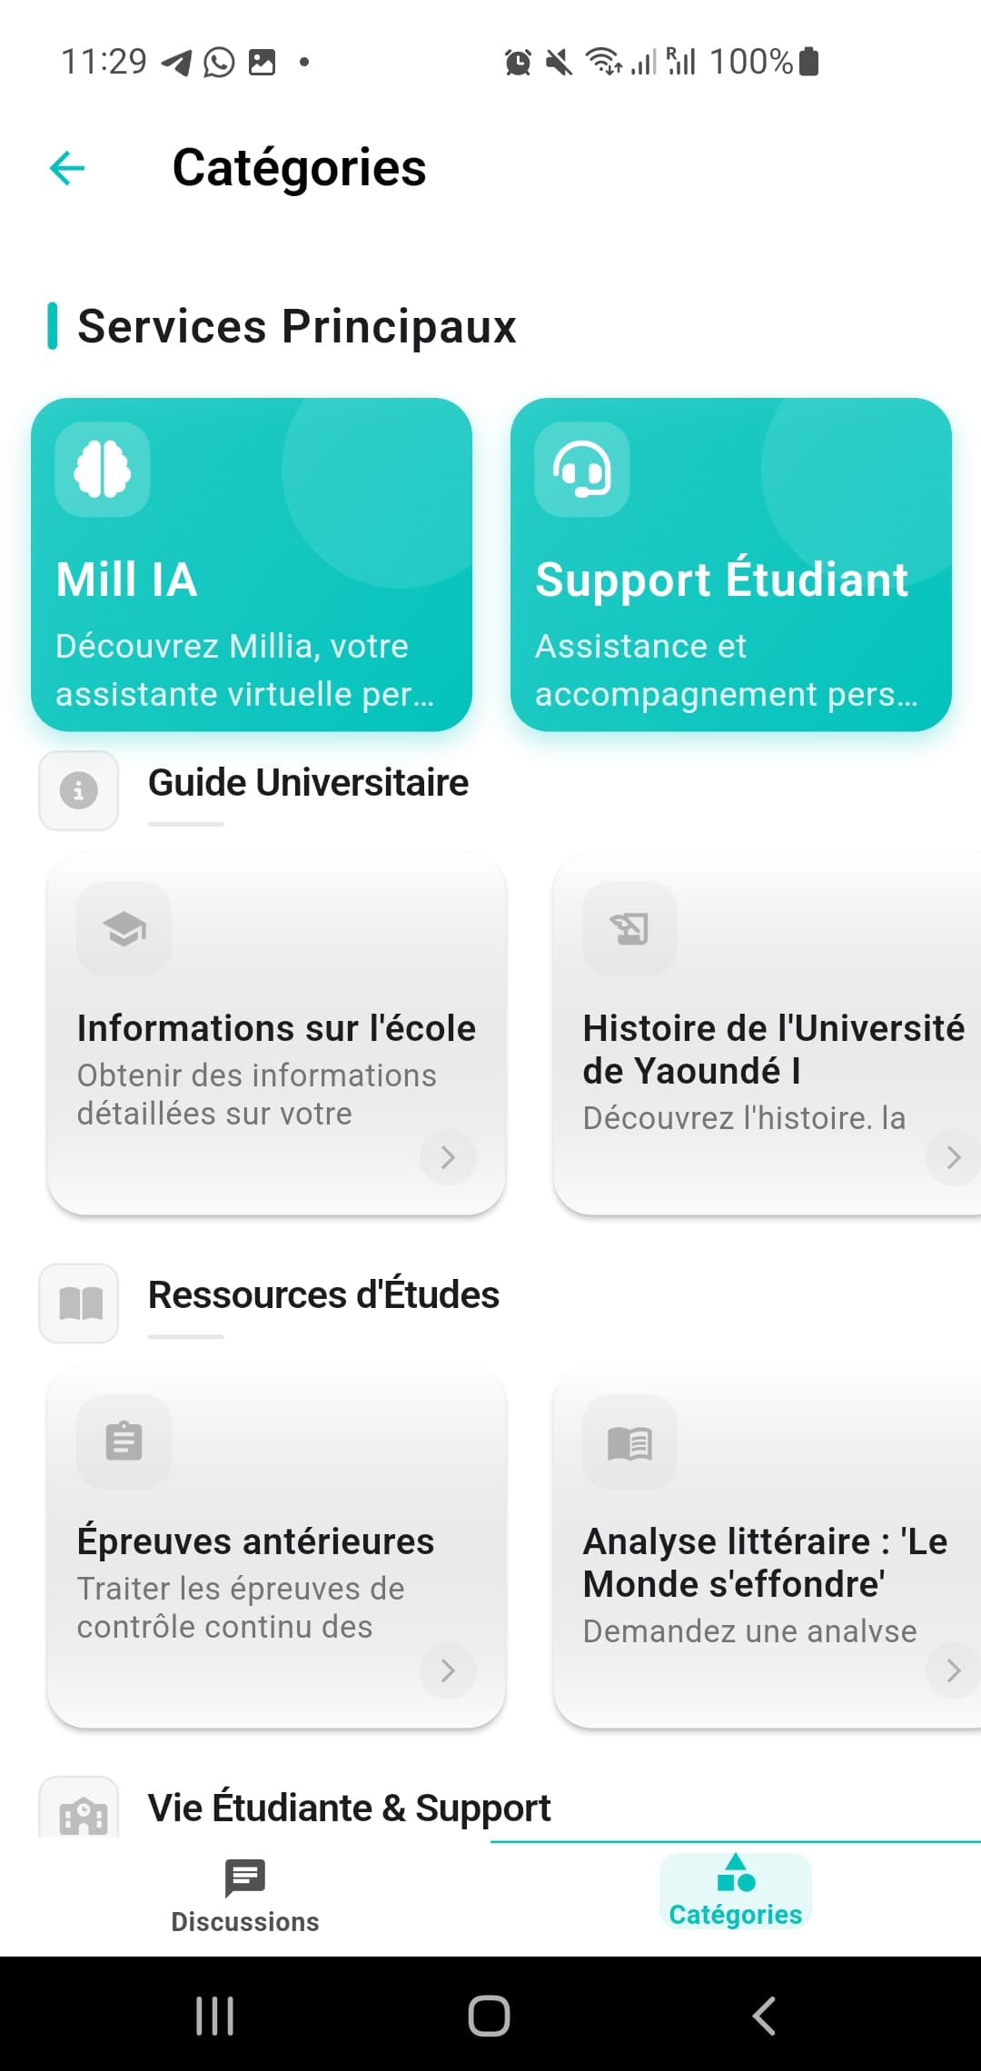
Task: Tap the Android home navigation button
Action: pos(489,2016)
